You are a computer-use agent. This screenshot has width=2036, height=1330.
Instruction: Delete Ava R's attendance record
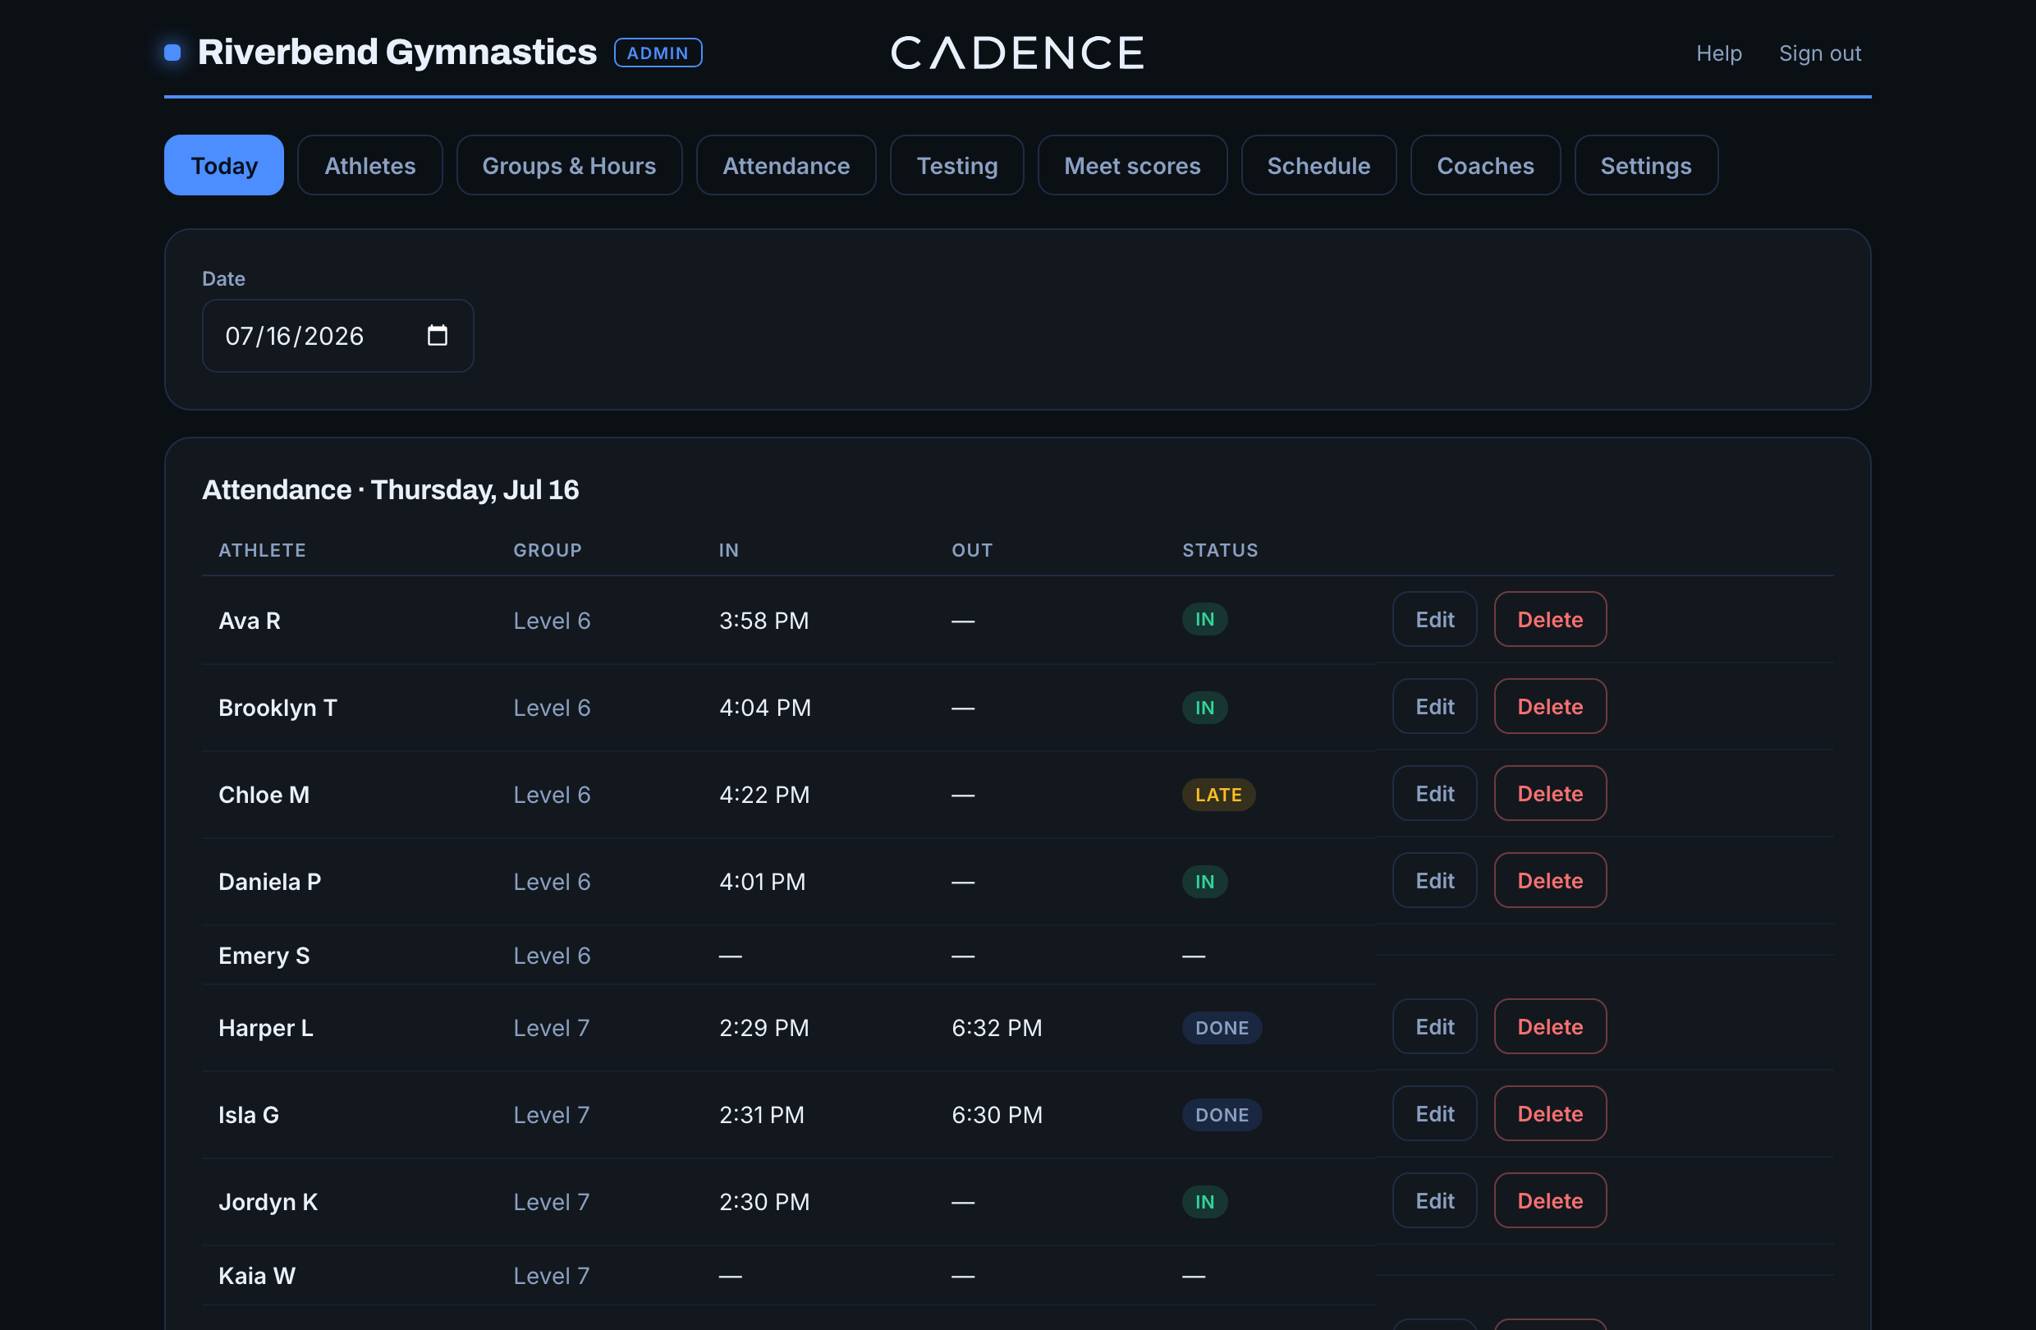(1550, 619)
